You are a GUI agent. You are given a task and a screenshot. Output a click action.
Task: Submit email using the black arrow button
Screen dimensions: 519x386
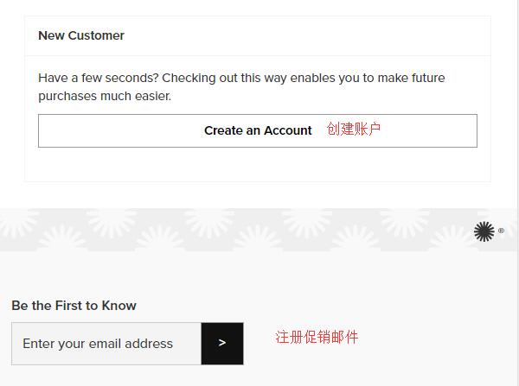[222, 344]
